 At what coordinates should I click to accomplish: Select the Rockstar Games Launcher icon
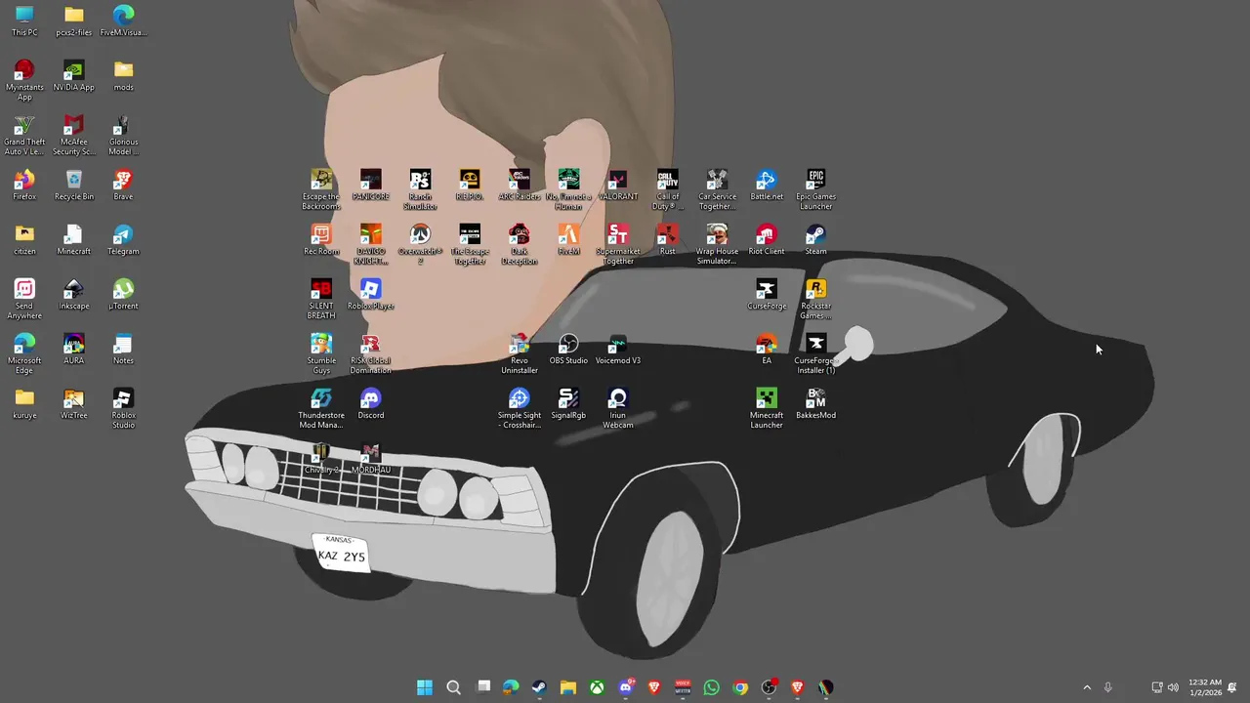pyautogui.click(x=815, y=299)
